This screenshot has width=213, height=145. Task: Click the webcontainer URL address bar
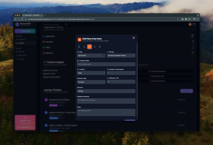click(x=102, y=19)
